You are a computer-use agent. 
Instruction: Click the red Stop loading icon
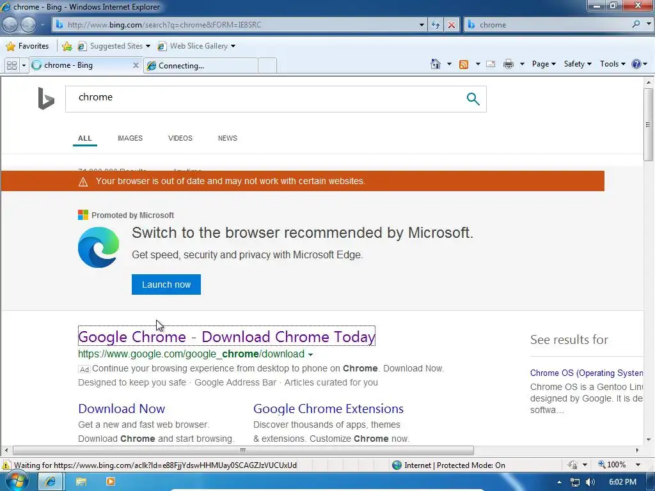tap(451, 25)
